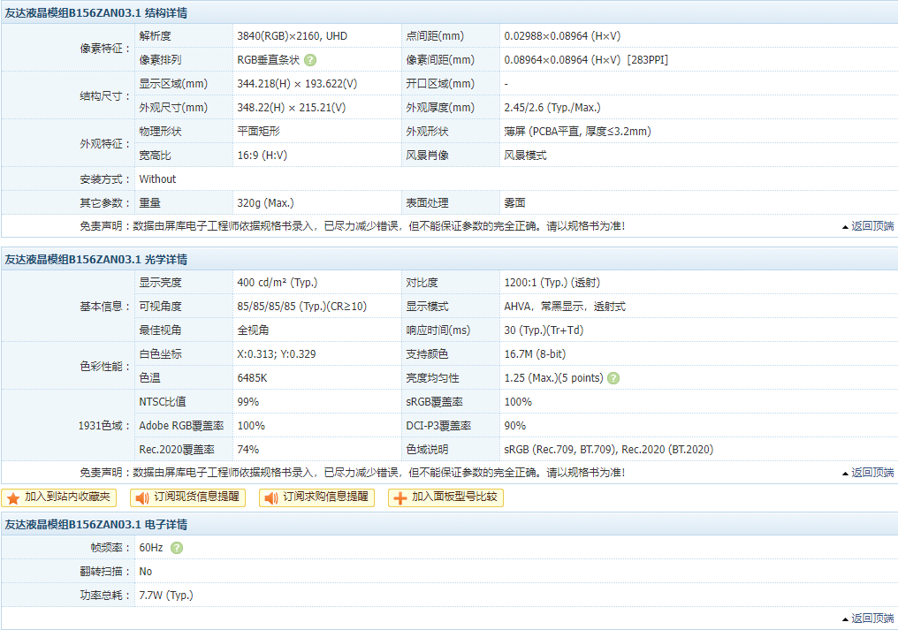Viewport: 898px width, 630px height.
Task: Click the Adobe RGB覆盖率 value 100%
Action: [251, 426]
